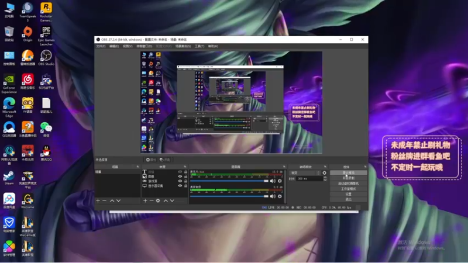Adjust 桌面音频 volume slider
Screen dimensions: 468x263
(x=229, y=196)
